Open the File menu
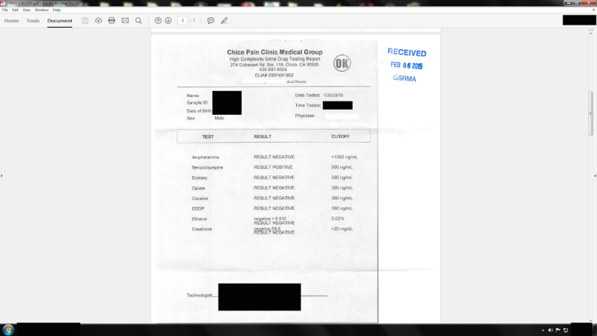Viewport: 597px width, 336px height. 5,10
